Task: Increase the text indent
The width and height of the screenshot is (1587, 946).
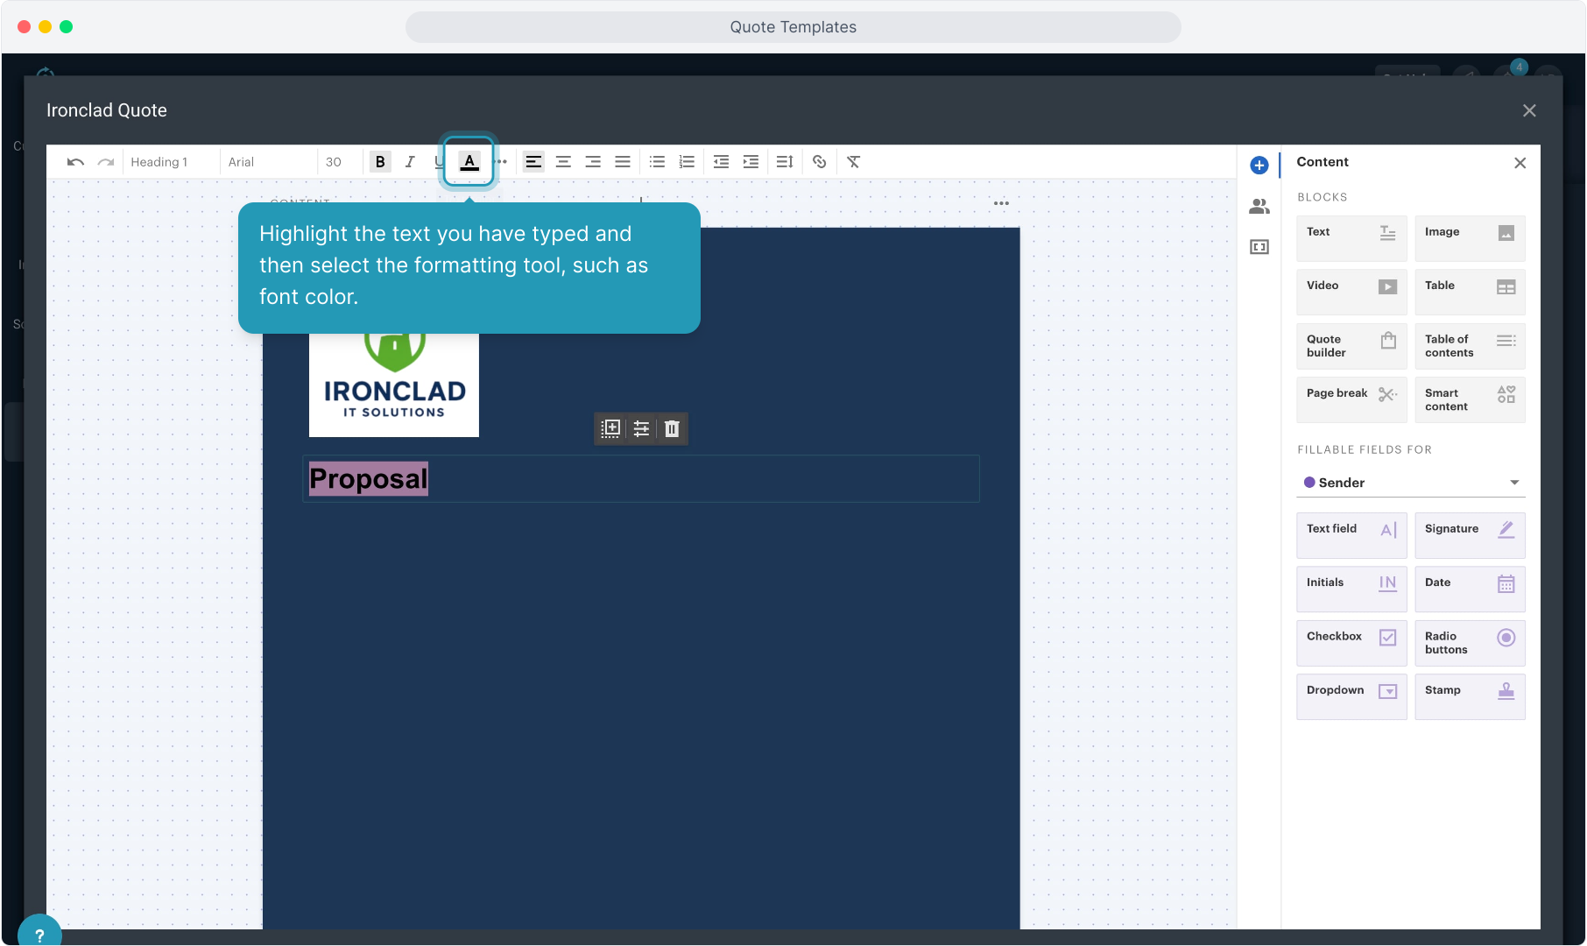Action: click(x=751, y=162)
